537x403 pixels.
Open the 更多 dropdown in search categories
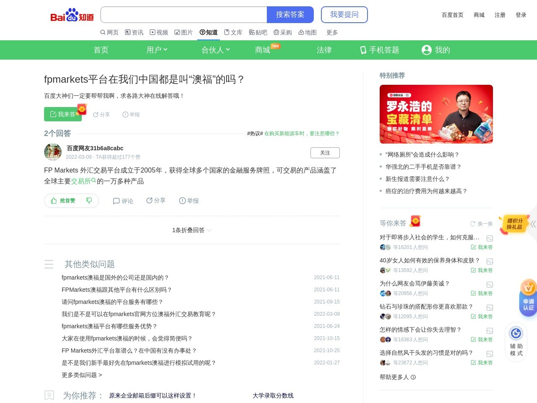click(x=331, y=32)
